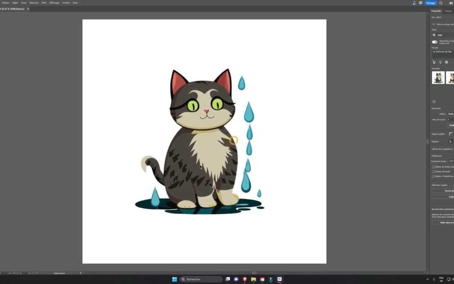Switch to the Calques panel tab
Viewport: 454px width, 284px height.
[448, 11]
